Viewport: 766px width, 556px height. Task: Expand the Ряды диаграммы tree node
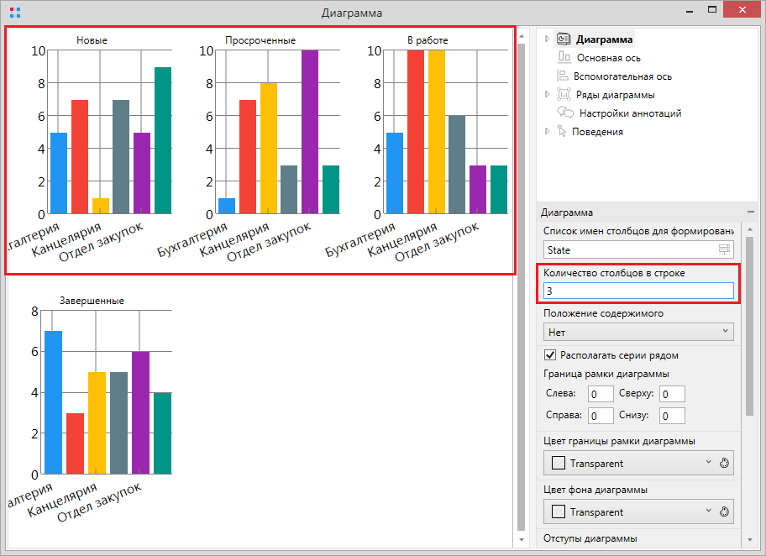click(548, 95)
